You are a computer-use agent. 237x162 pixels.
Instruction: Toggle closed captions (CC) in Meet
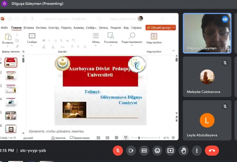click(144, 150)
